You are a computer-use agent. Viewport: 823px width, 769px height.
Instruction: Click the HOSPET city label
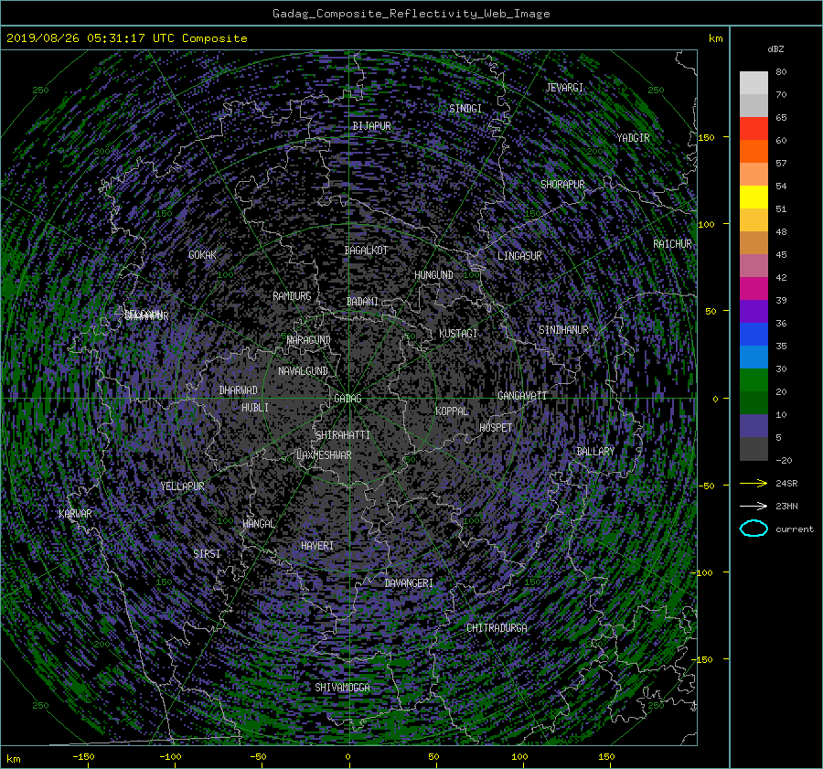pos(496,428)
